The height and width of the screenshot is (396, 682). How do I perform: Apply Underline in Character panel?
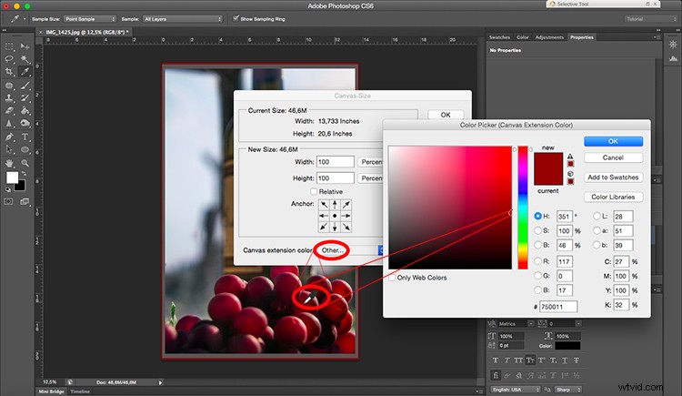tap(565, 360)
